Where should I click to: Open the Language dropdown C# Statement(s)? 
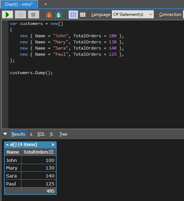[x=133, y=14]
